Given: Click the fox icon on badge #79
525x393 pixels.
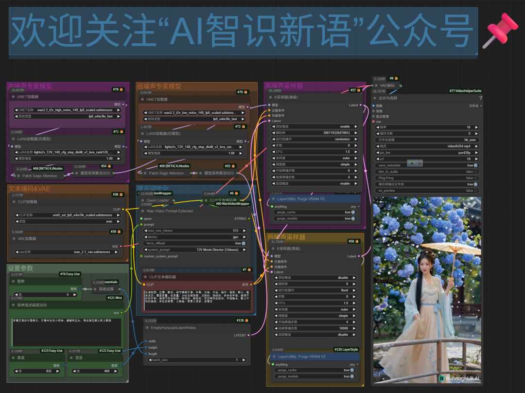Looking at the screenshot, I should (x=246, y=92).
